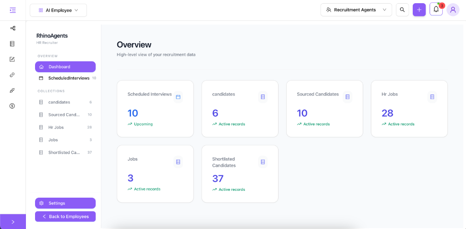Open notifications bell with 3 badge
Image resolution: width=466 pixels, height=229 pixels.
[436, 9]
